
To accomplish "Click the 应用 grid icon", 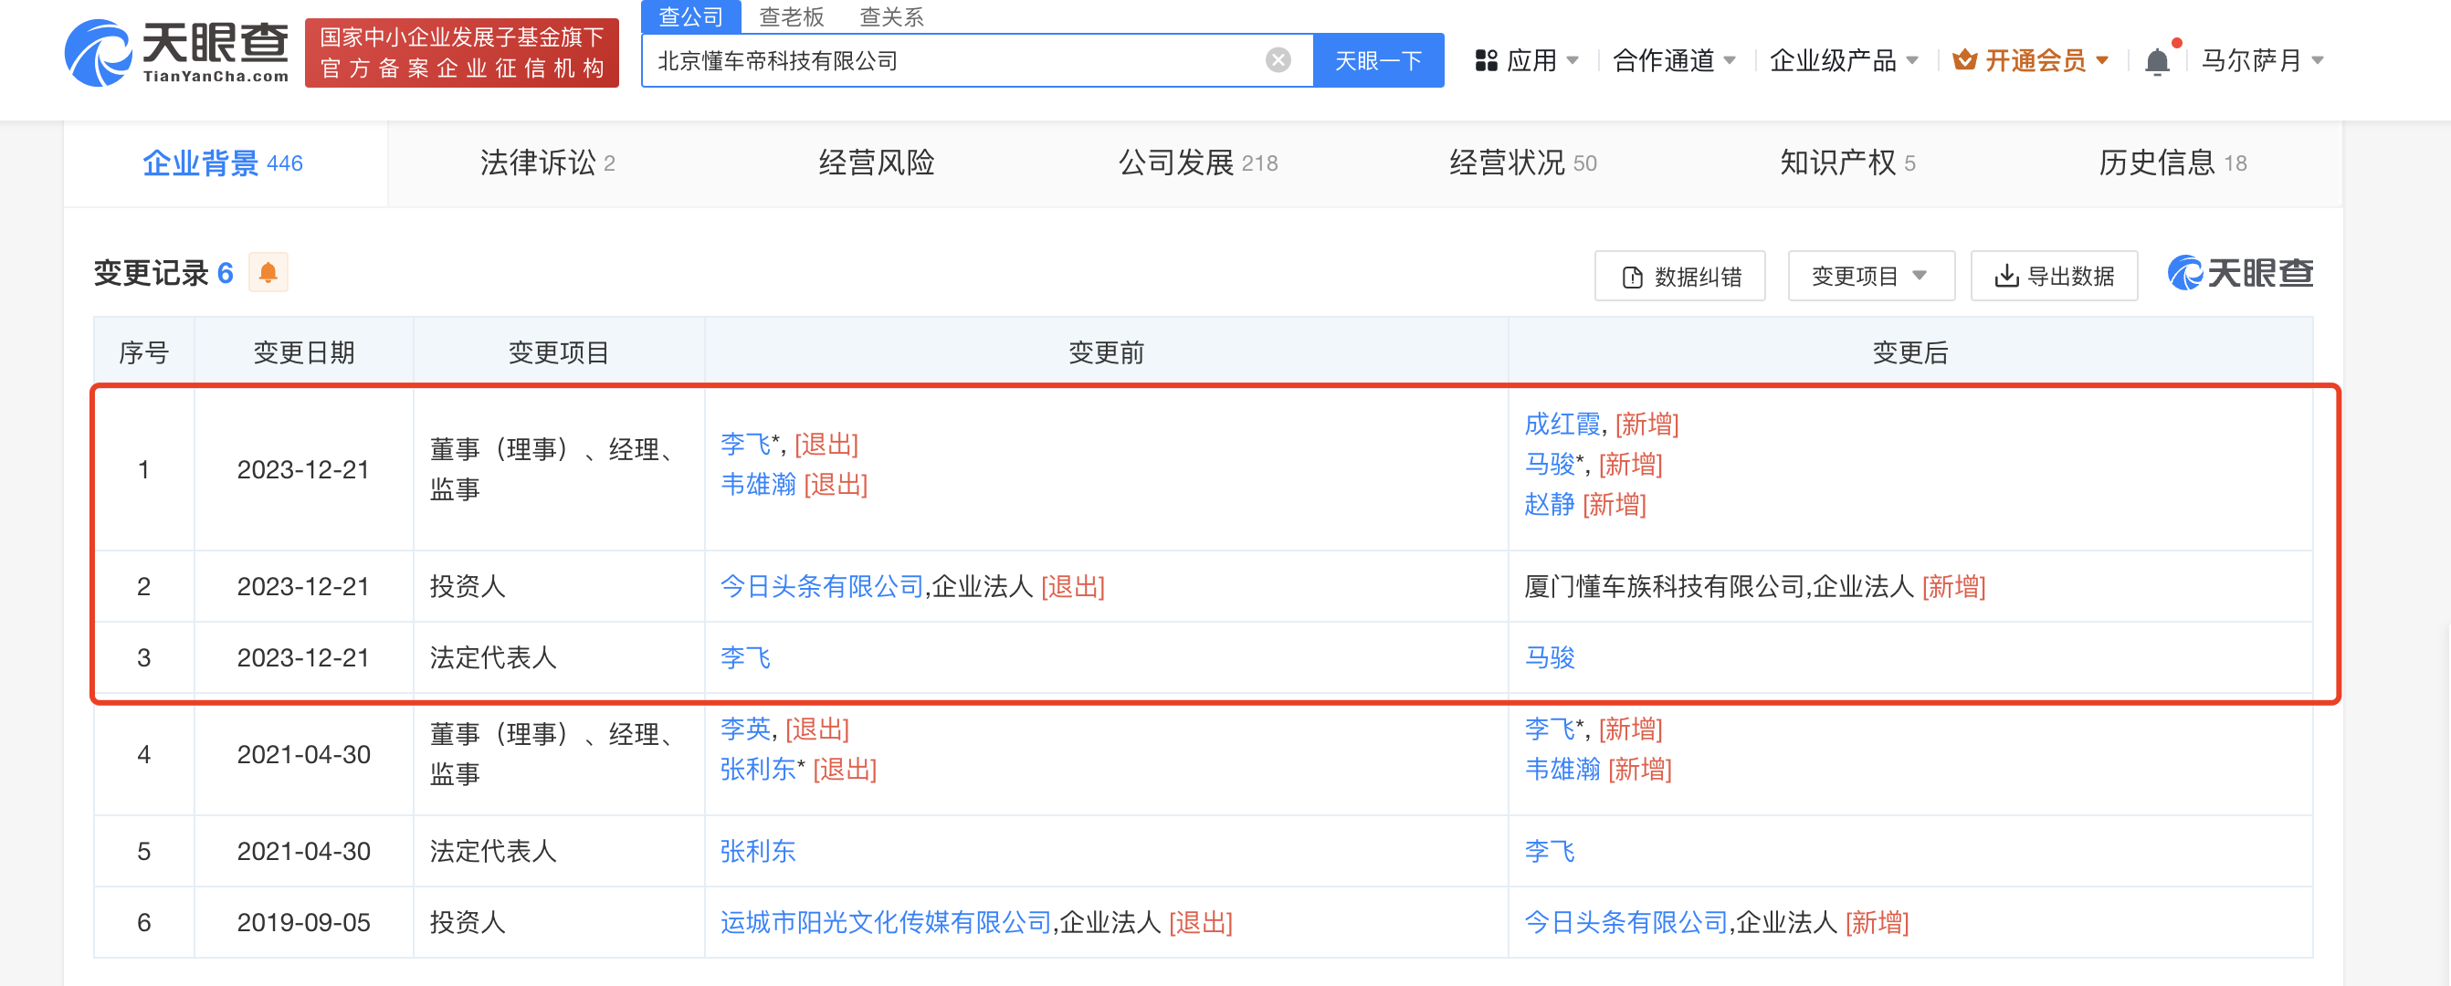I will click(1485, 61).
